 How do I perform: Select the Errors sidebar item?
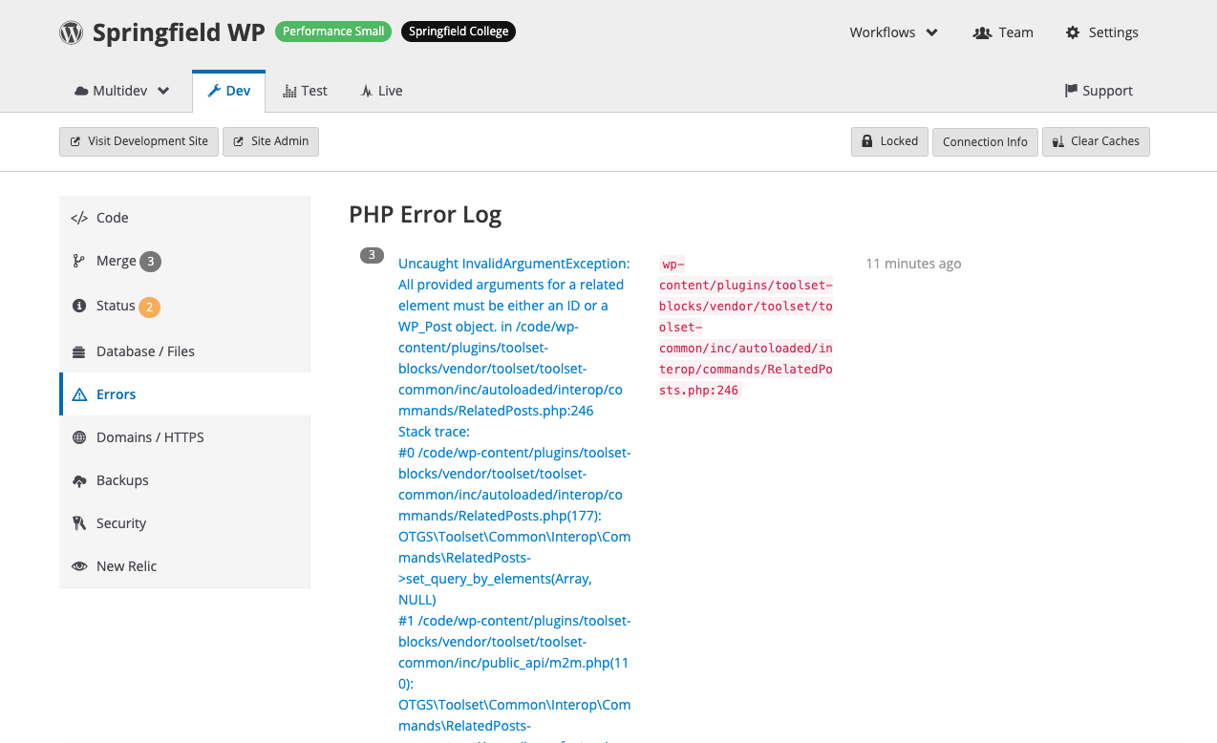pos(184,394)
